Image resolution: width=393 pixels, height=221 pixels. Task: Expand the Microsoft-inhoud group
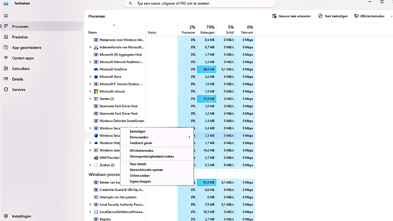[90, 92]
